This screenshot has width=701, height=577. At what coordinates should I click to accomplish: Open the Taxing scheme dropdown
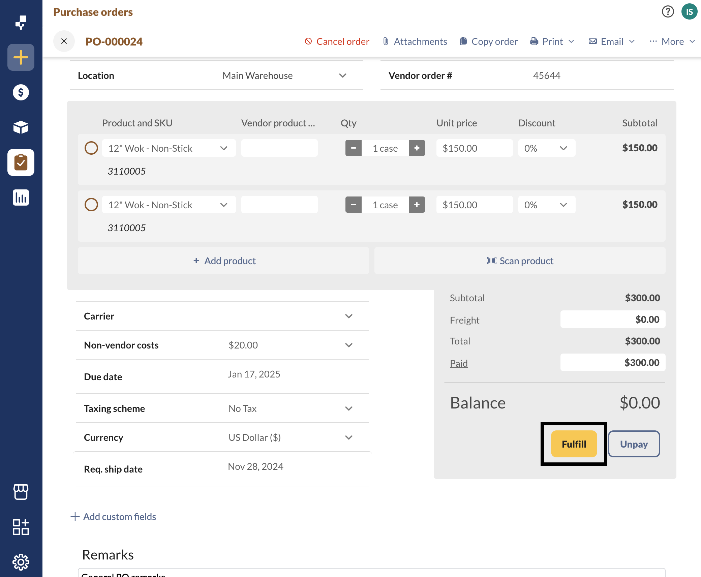[x=348, y=408]
